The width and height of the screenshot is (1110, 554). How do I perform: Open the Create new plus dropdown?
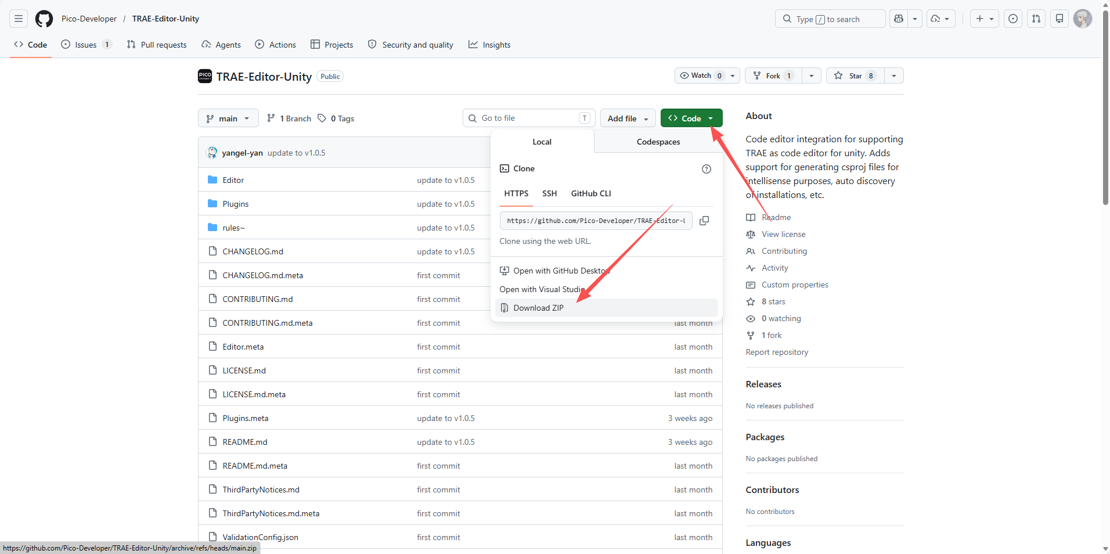coord(985,19)
